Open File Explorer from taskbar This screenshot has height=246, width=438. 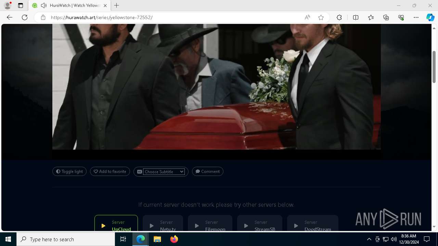click(157, 239)
